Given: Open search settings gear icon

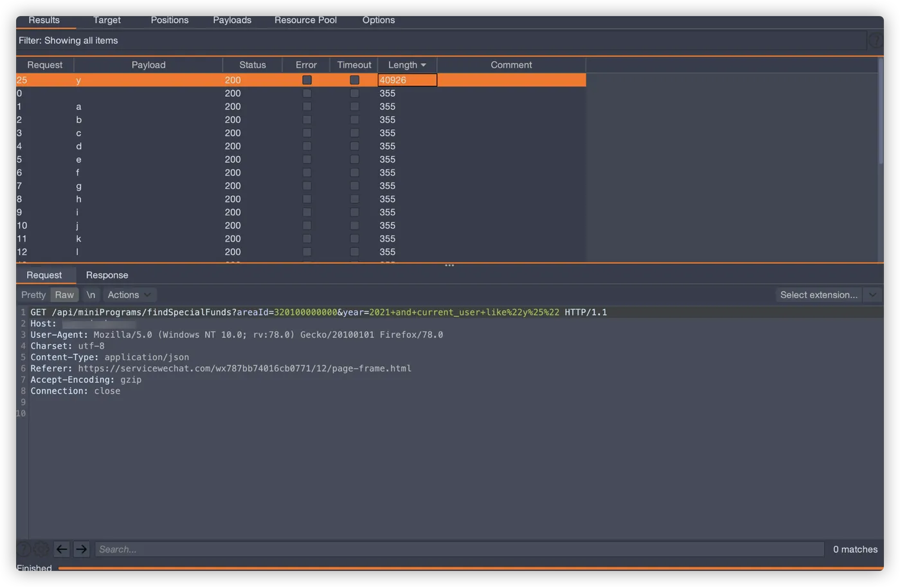Looking at the screenshot, I should (41, 549).
